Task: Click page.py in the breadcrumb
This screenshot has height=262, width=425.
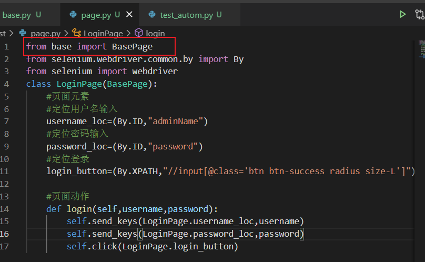Action: (46, 33)
